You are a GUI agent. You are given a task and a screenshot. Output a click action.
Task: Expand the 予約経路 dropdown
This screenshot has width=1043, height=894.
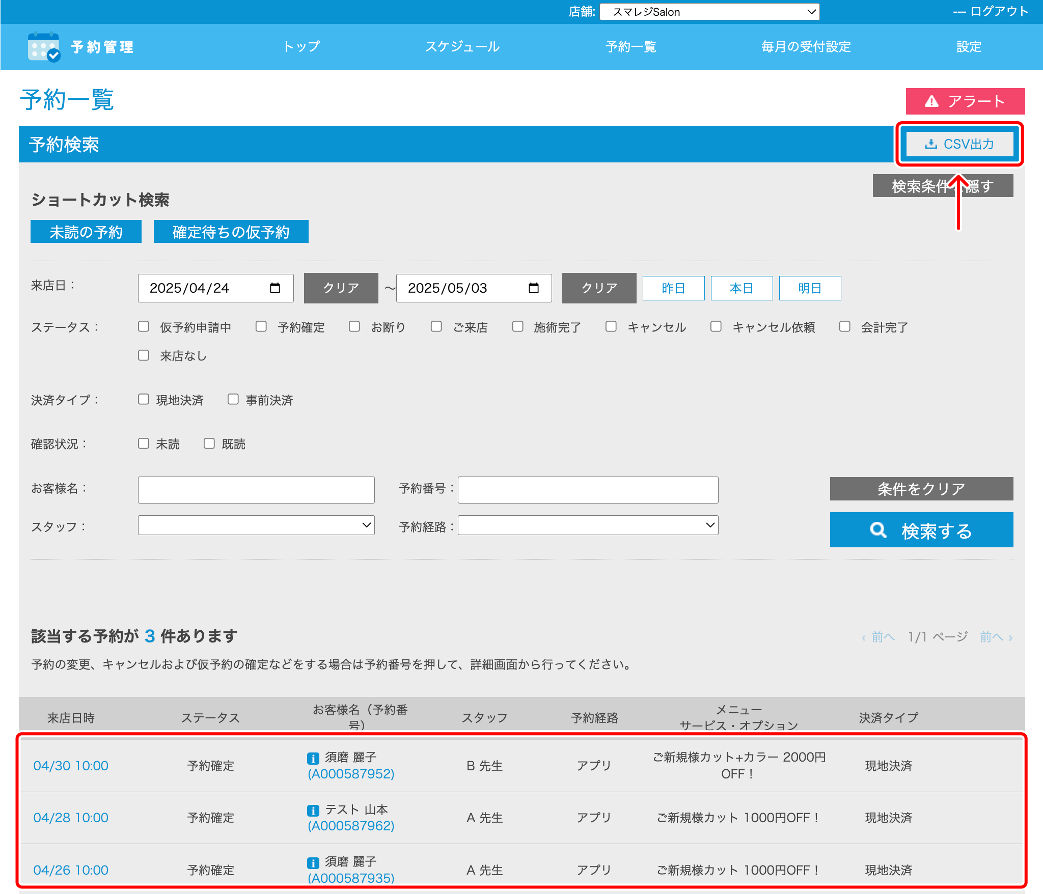pos(588,525)
